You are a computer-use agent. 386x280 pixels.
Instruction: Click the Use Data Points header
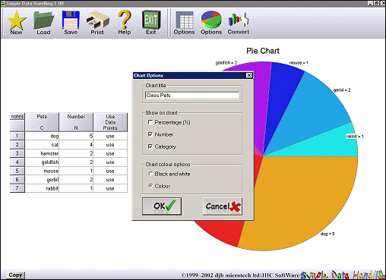point(110,122)
